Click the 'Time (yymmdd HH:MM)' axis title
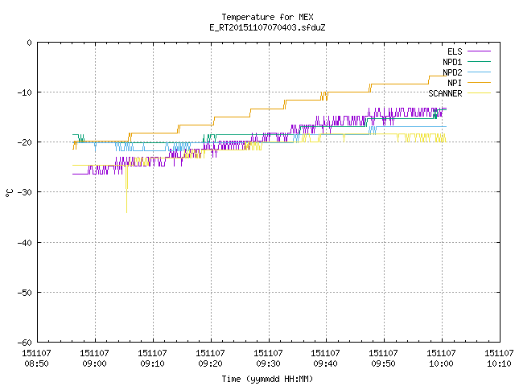Image resolution: width=515 pixels, height=386 pixels. click(x=267, y=379)
